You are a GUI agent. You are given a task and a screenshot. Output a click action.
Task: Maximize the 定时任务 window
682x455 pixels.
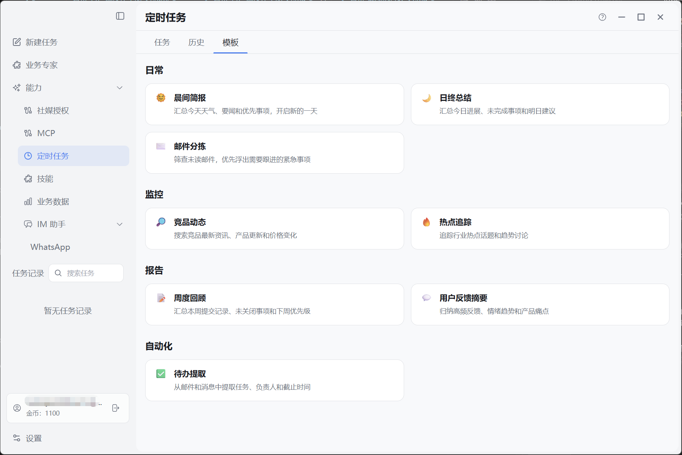(x=641, y=17)
